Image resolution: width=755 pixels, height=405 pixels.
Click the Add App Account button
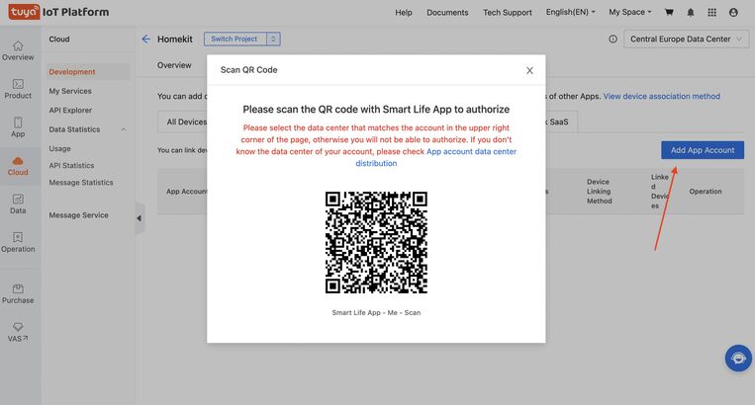tap(702, 150)
